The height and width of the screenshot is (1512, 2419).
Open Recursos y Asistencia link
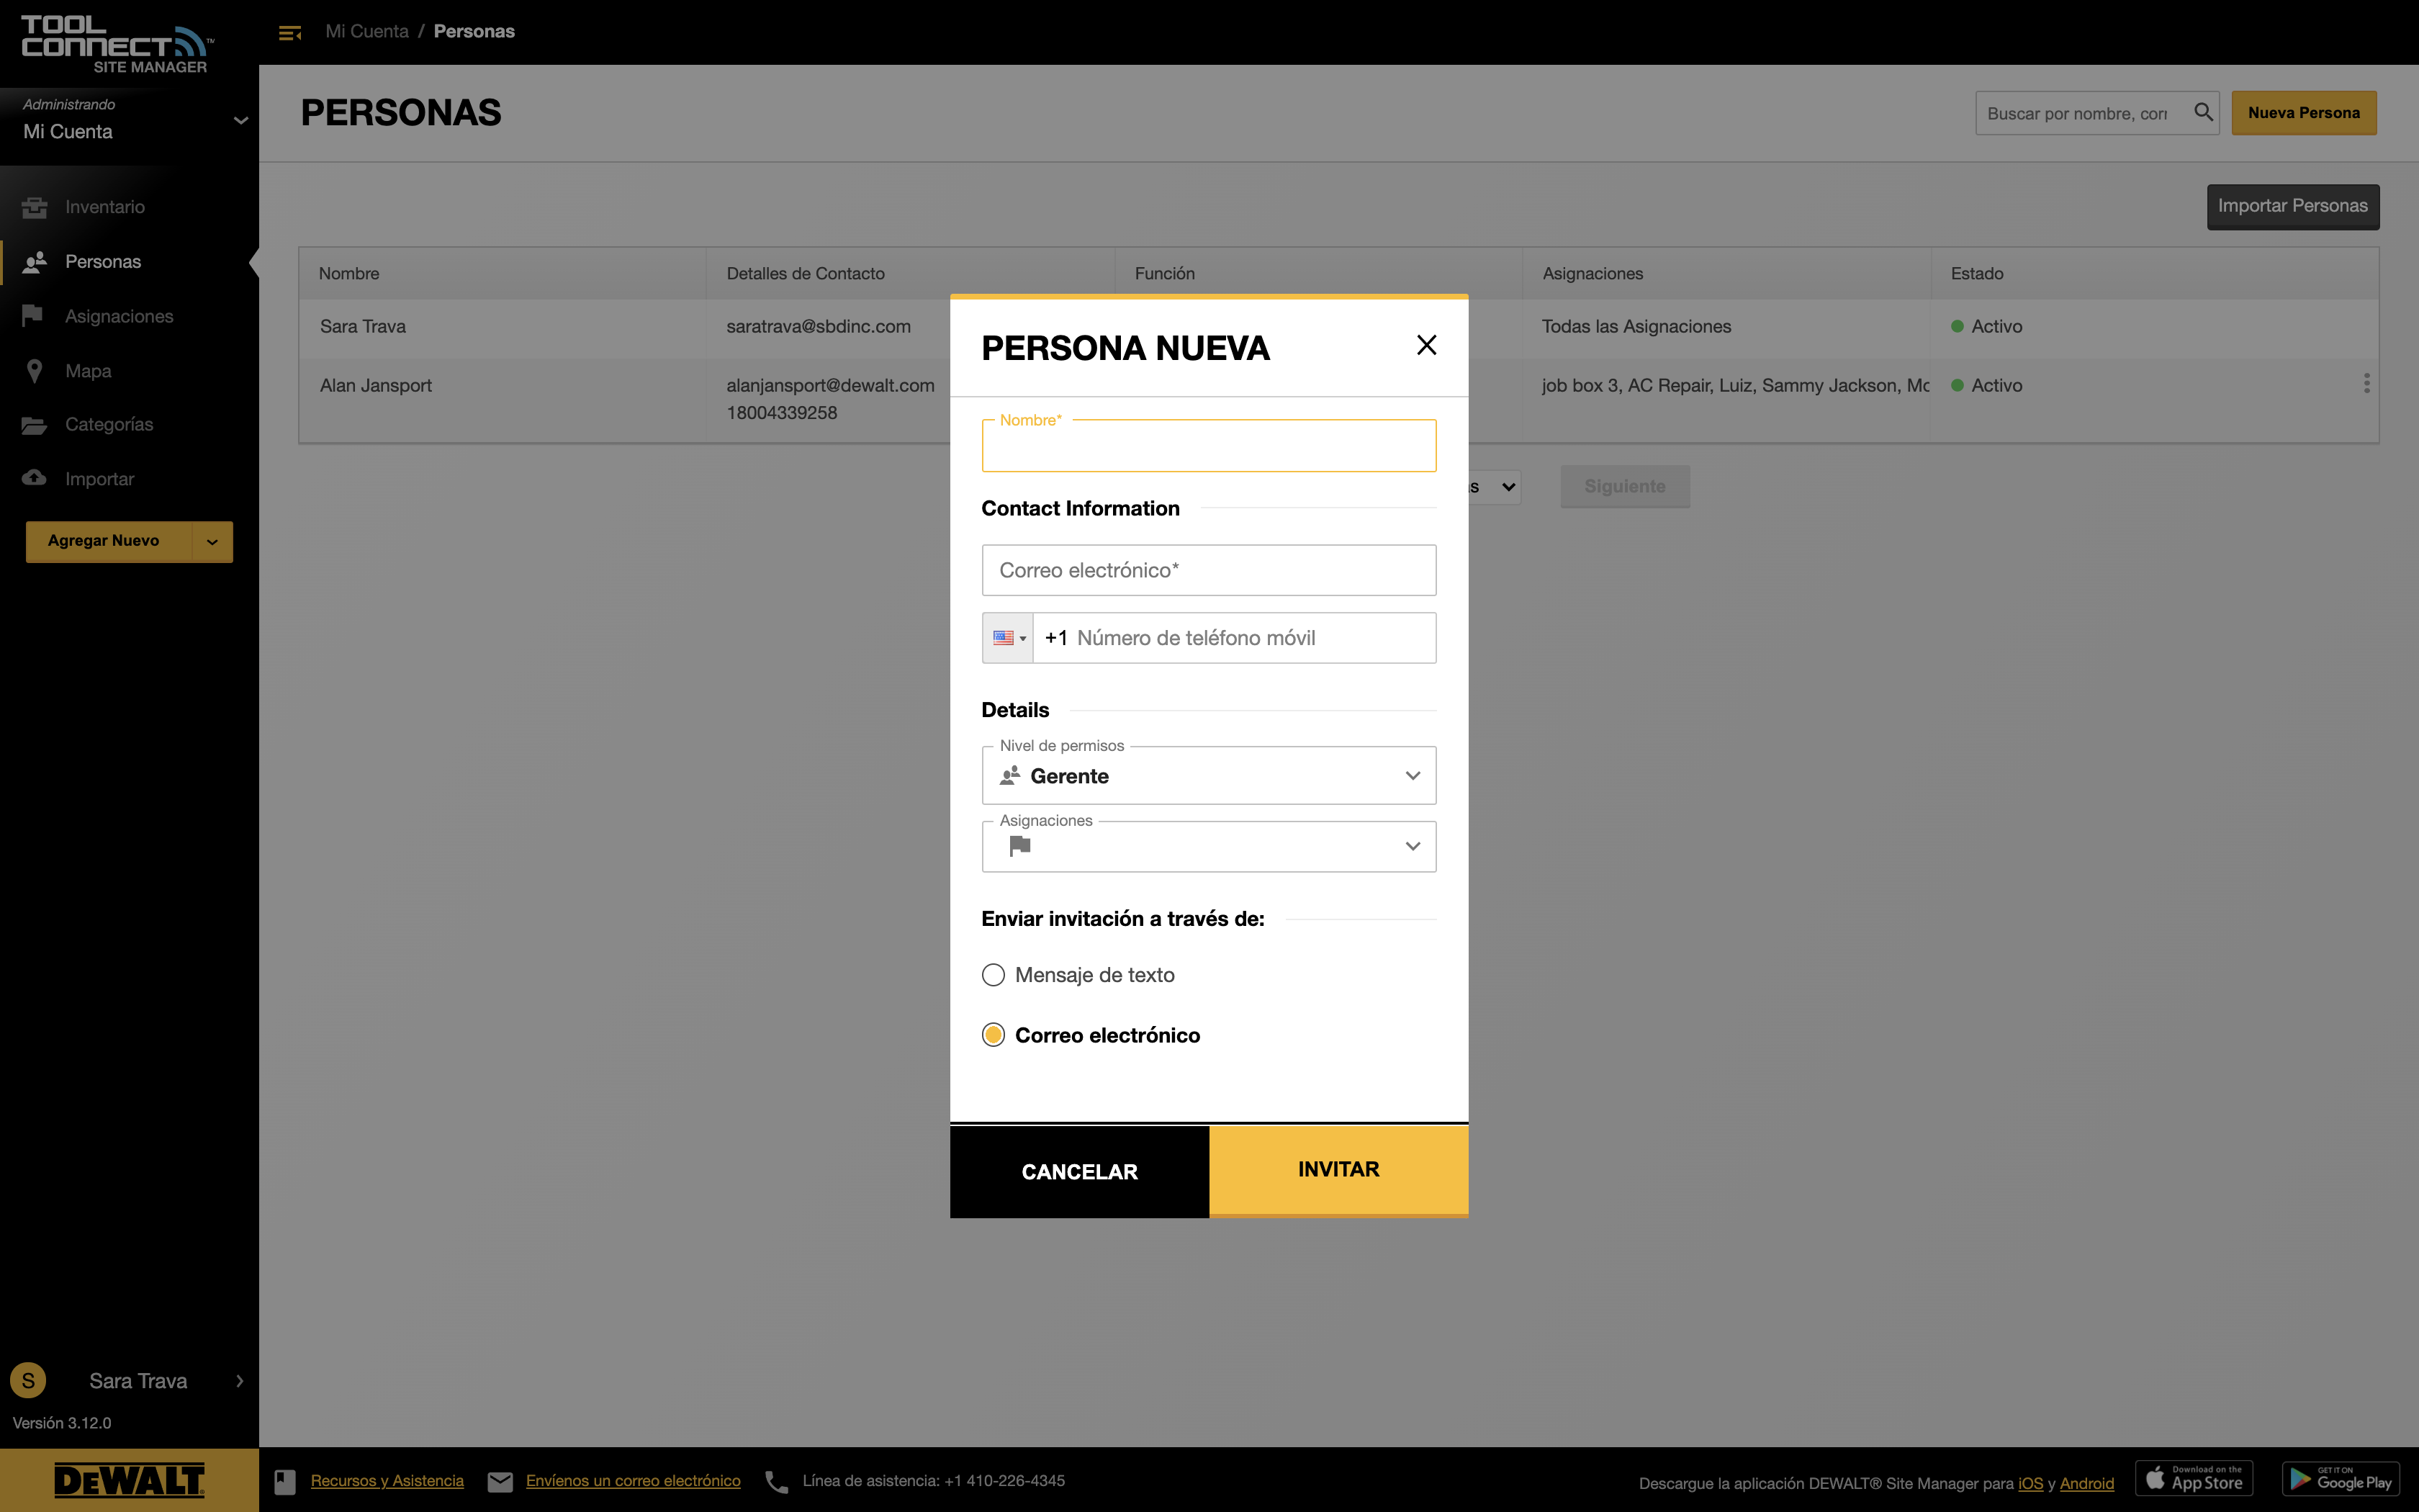[x=387, y=1481]
